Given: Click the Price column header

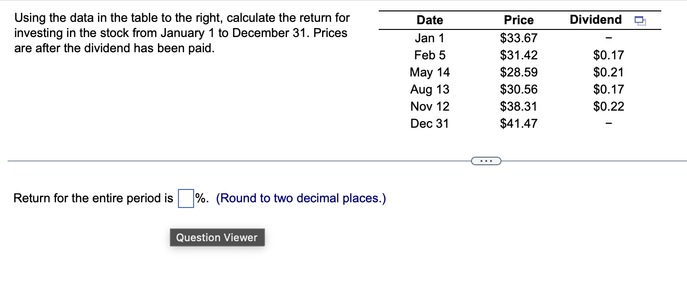Looking at the screenshot, I should click(x=519, y=20).
